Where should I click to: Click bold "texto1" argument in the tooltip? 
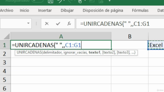pos(95,52)
